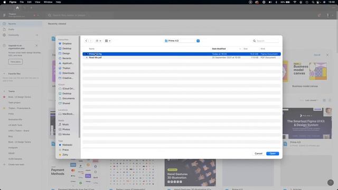Open the Movies media library
This screenshot has height=190, width=338.
point(64,135)
